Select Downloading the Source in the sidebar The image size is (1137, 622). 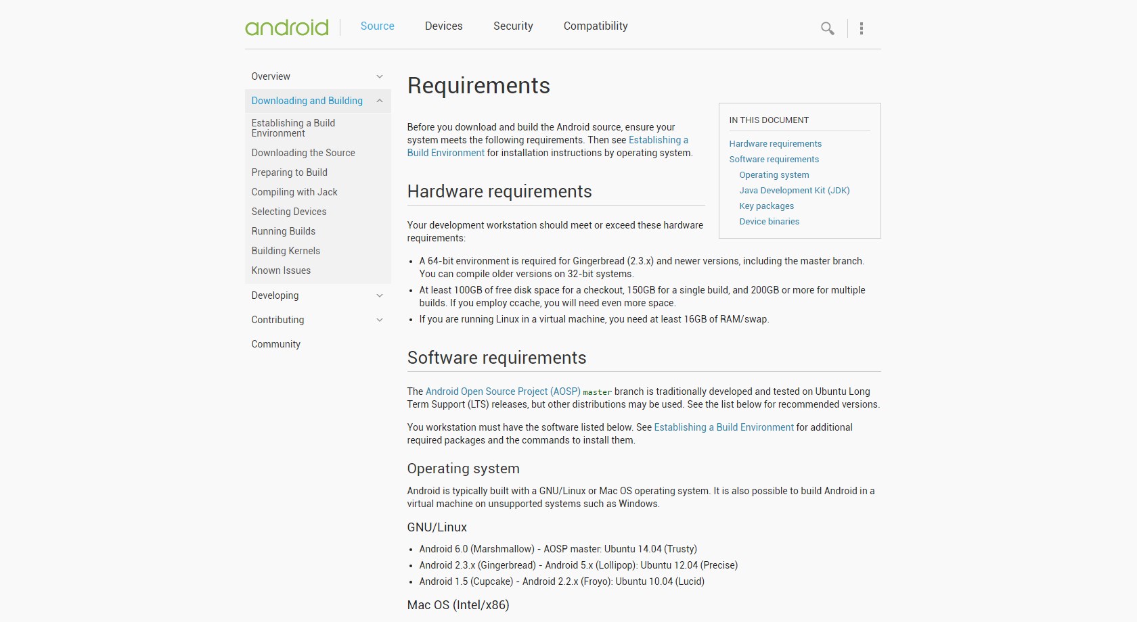303,153
